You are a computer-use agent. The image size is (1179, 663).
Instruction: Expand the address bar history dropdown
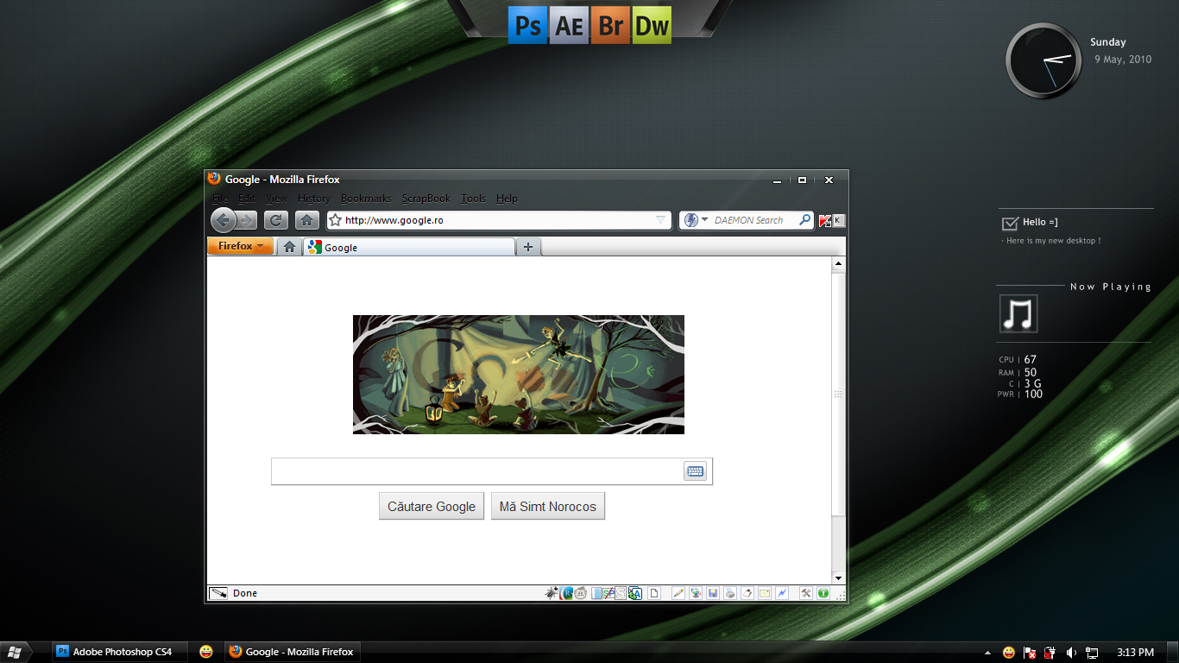(x=661, y=220)
